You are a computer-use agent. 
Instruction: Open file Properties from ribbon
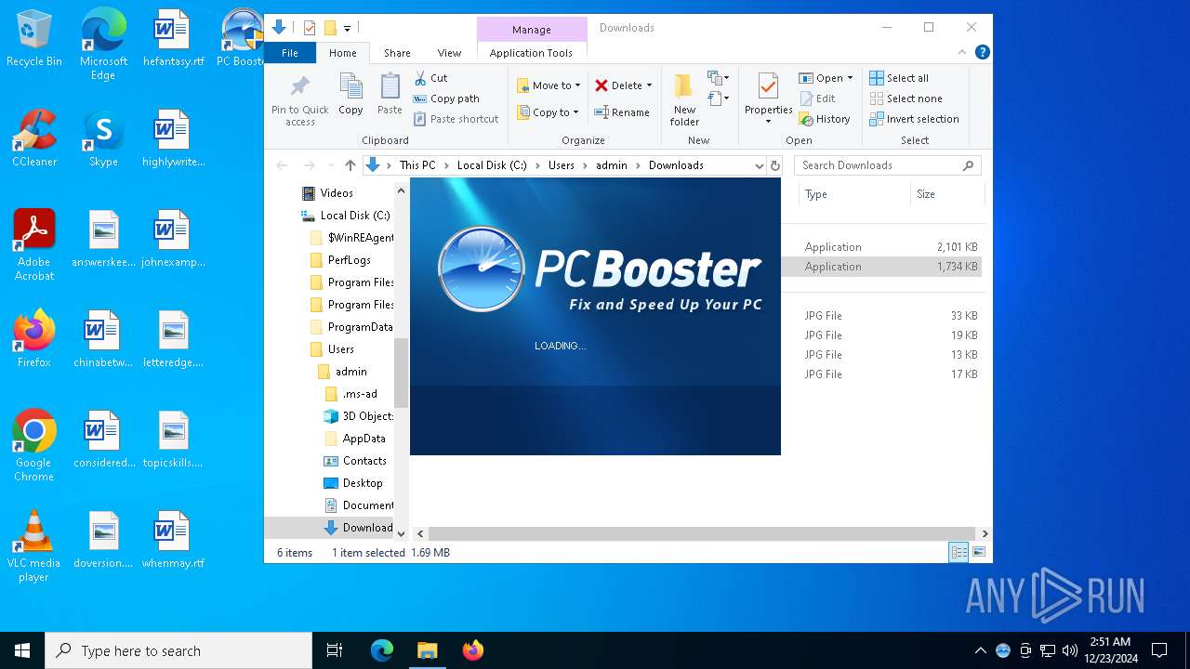pos(768,98)
